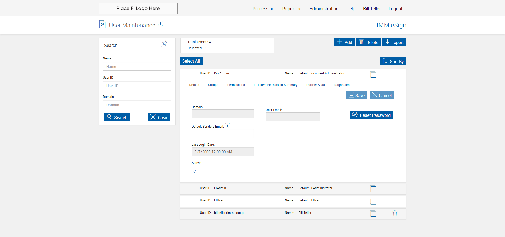Expand the FIUser user row

coord(293,201)
